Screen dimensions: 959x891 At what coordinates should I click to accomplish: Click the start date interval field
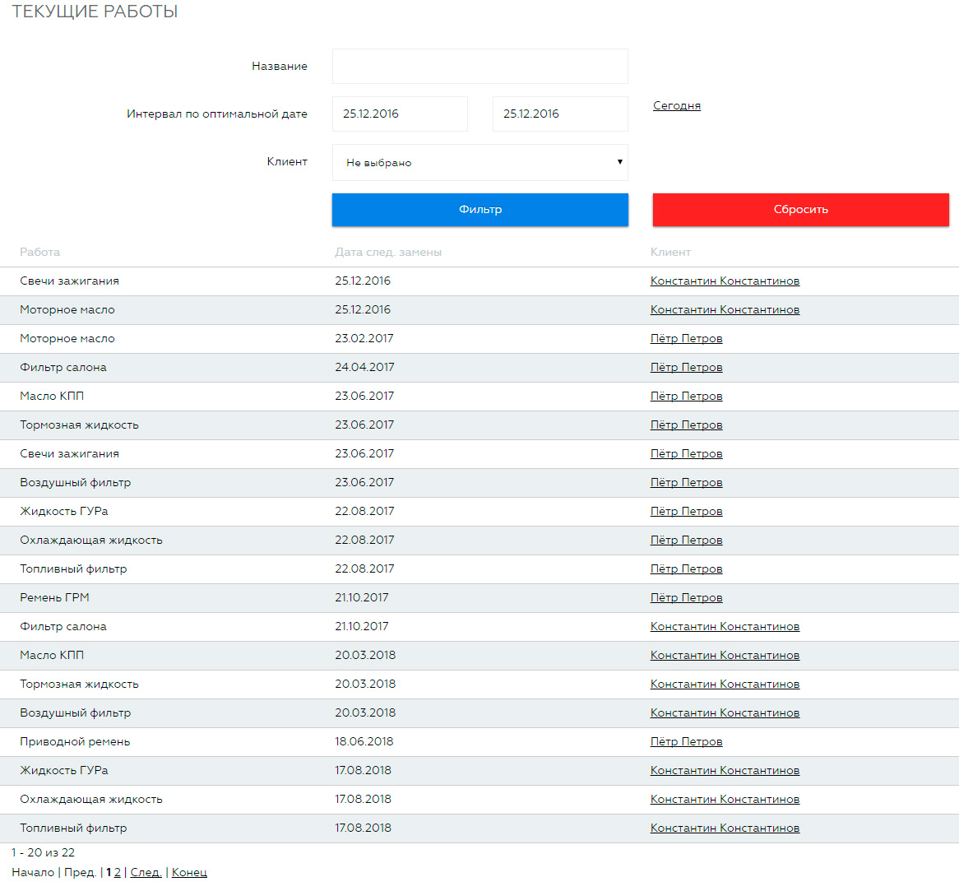400,114
